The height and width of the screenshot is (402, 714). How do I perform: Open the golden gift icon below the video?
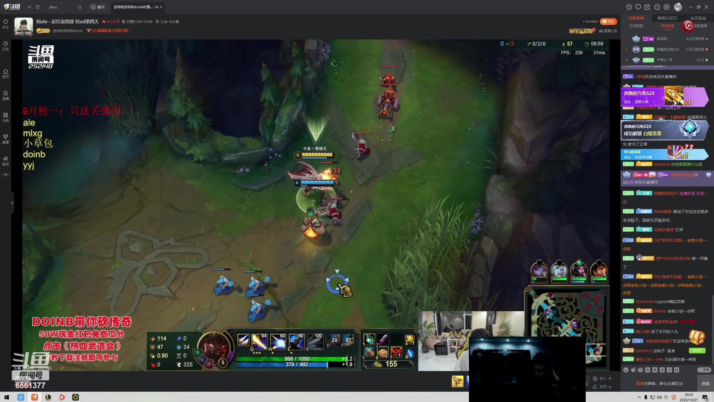pos(457,382)
